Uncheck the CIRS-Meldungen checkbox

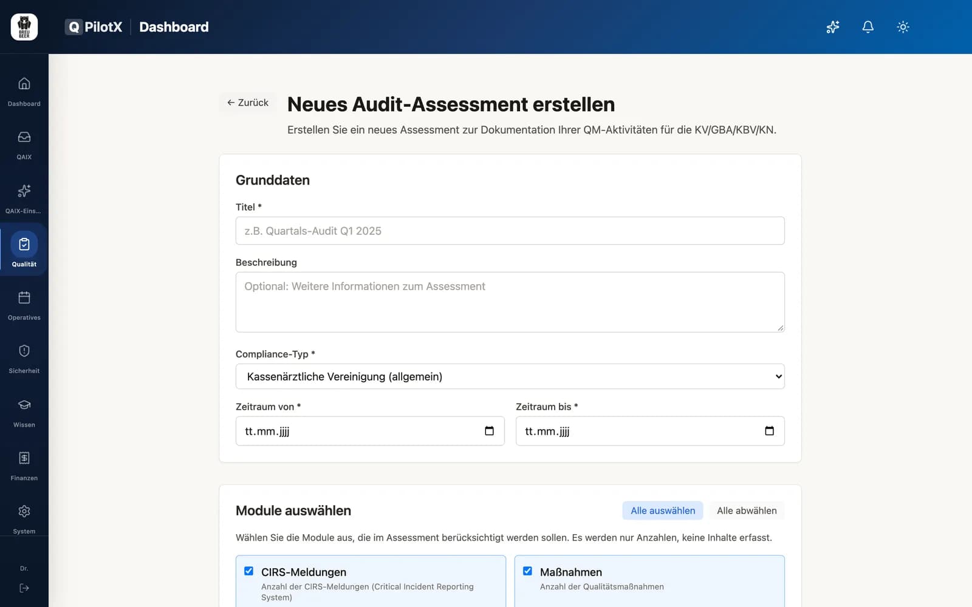(248, 571)
